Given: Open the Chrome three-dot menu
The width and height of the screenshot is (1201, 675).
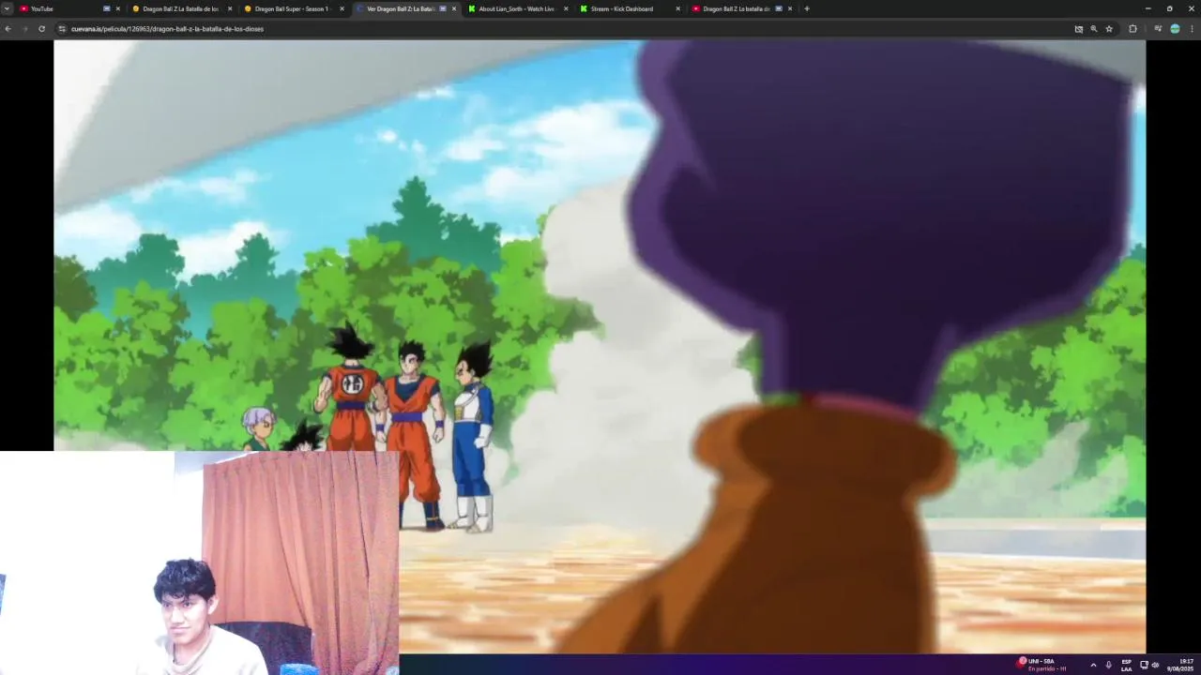Looking at the screenshot, I should 1193,29.
